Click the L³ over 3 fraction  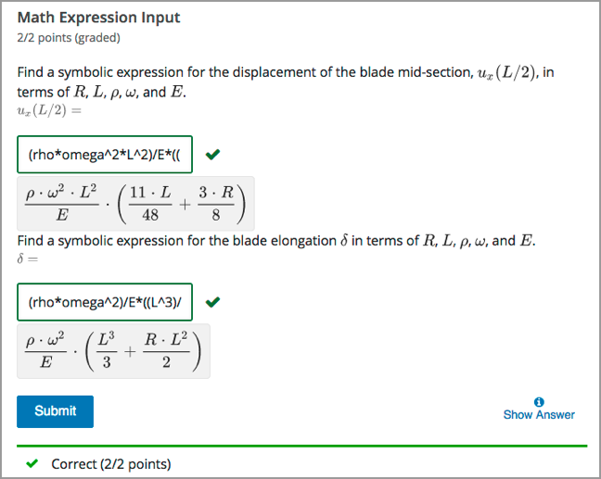(x=107, y=350)
